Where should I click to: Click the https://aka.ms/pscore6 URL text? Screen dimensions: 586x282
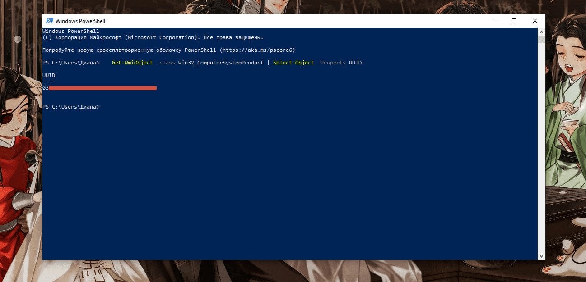coord(257,50)
